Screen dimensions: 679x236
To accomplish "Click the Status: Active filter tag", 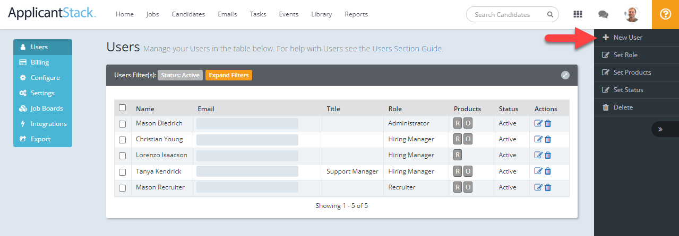I will tap(180, 75).
